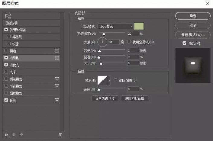Screen dimensions: 213x141
Task: Close the 图层样式 dialog
Action: point(208,3)
